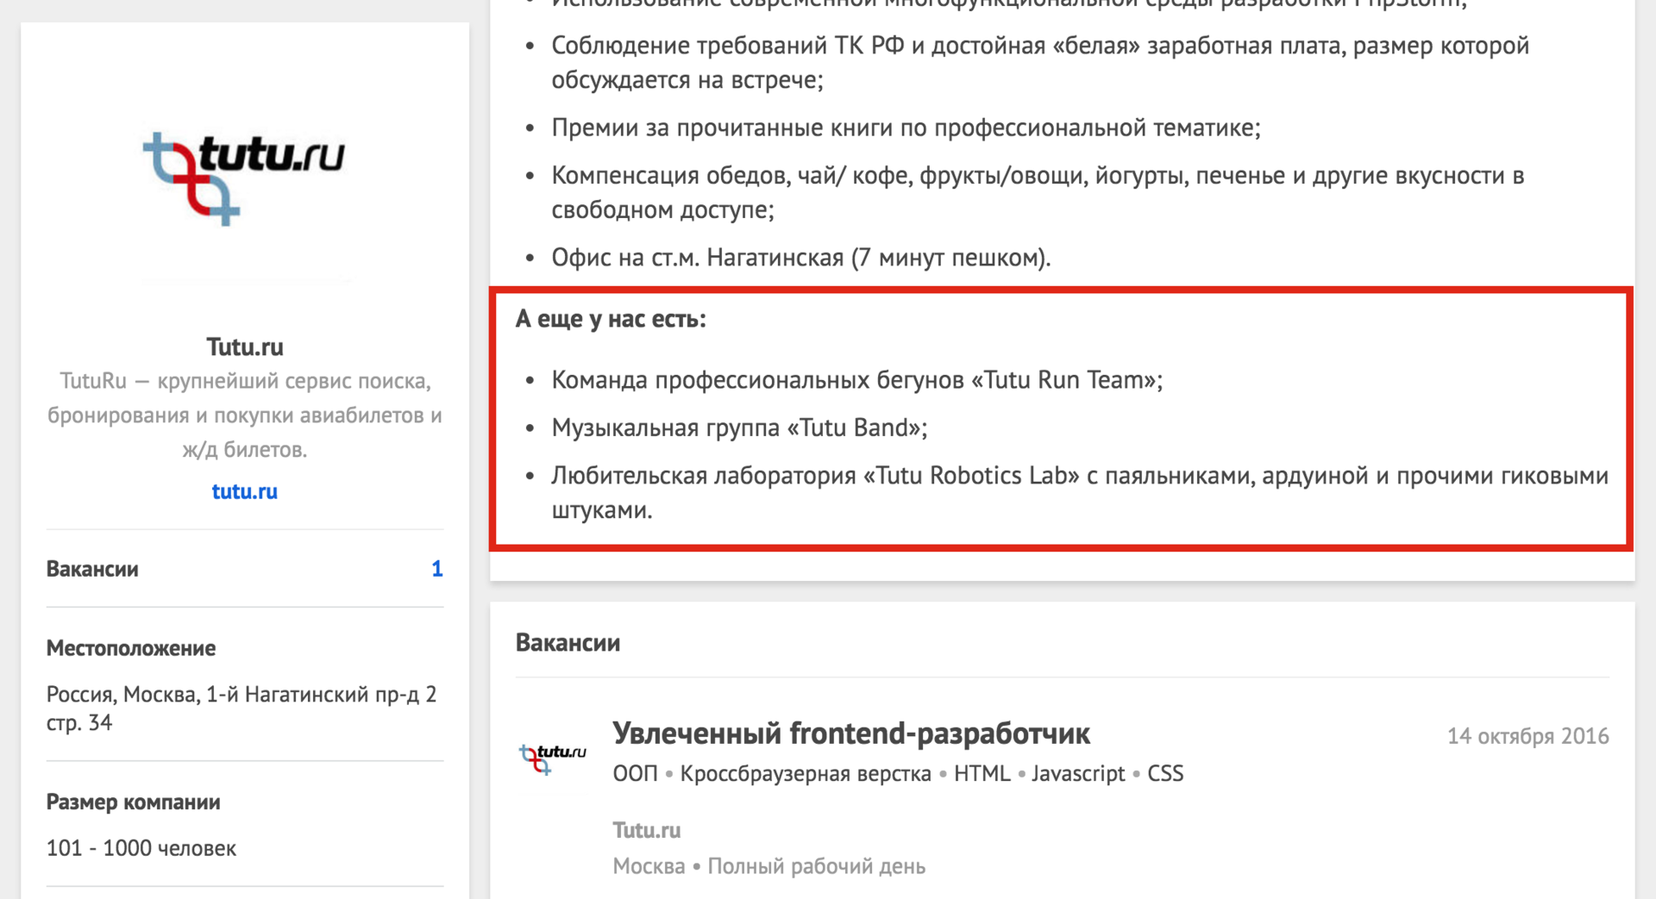Click the Москва location in vacancy card
The width and height of the screenshot is (1656, 899).
coord(649,866)
